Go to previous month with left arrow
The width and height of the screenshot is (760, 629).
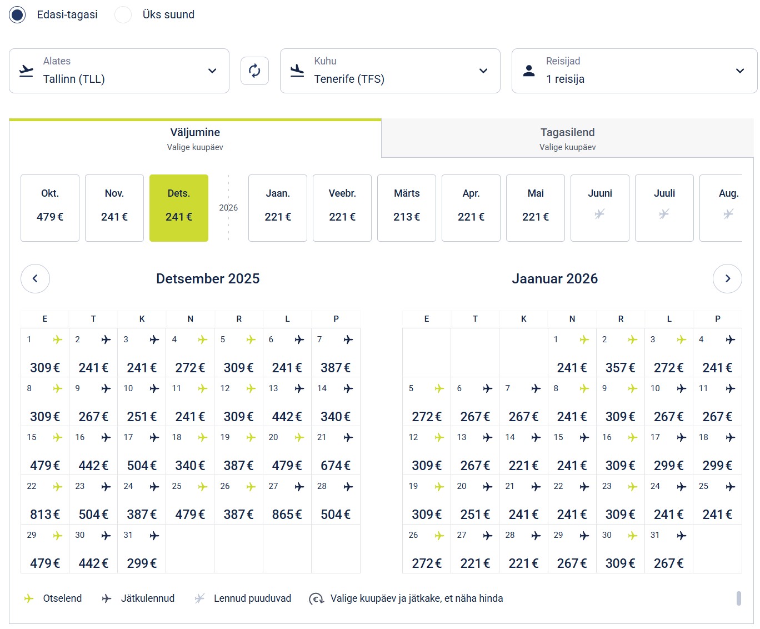35,278
